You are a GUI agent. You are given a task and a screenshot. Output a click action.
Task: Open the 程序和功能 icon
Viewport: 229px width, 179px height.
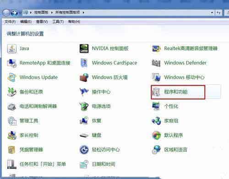click(x=156, y=92)
